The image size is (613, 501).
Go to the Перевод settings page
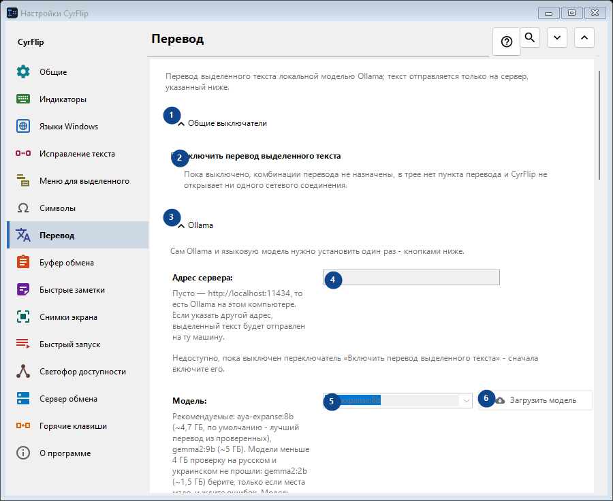[x=78, y=236]
